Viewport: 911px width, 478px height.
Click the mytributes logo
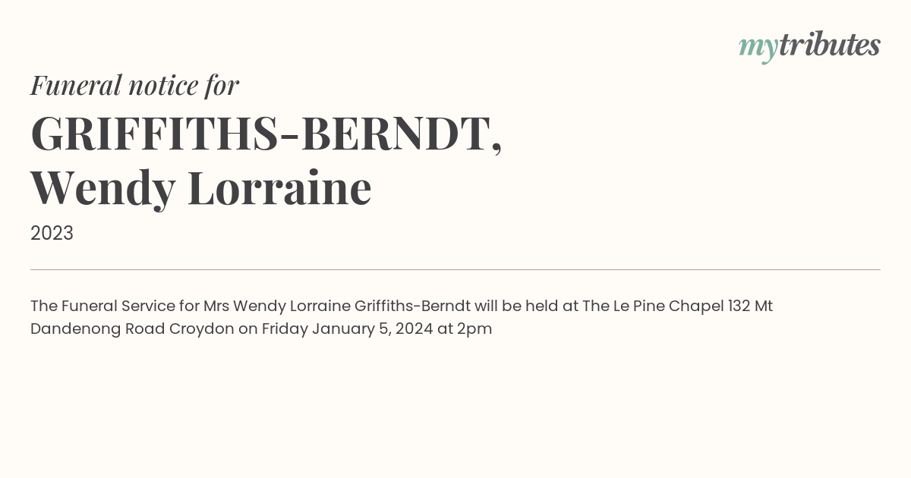(809, 47)
